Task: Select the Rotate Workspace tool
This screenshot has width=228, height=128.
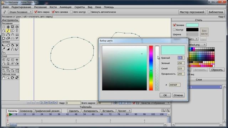Action: pyautogui.click(x=12, y=78)
